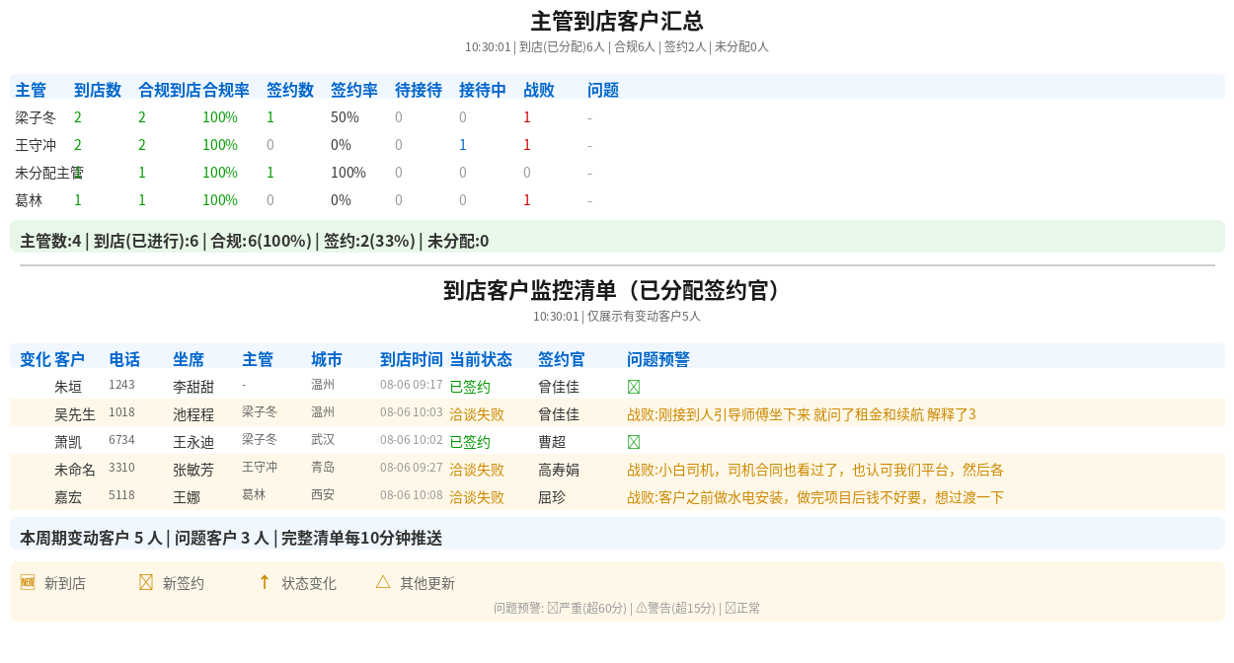This screenshot has width=1234, height=663.
Task: Click the 到店数 column header
Action: [x=98, y=90]
